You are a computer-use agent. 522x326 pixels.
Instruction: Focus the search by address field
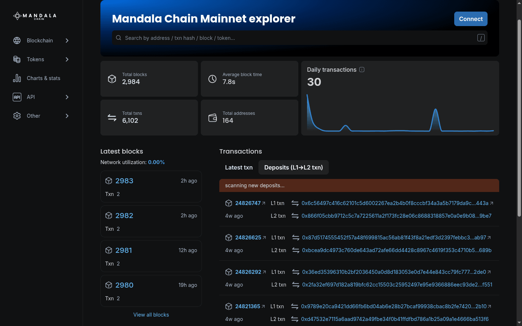[x=300, y=38]
